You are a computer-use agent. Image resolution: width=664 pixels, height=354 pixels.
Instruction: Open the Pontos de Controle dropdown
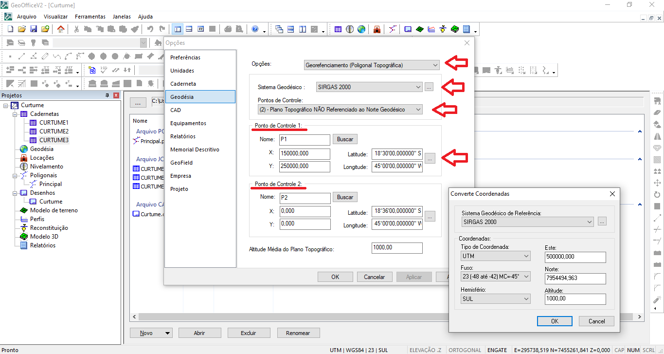click(x=340, y=110)
